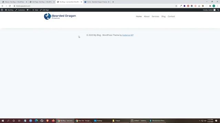Open the Howdy user account menu
220x123 pixels.
click(x=209, y=10)
